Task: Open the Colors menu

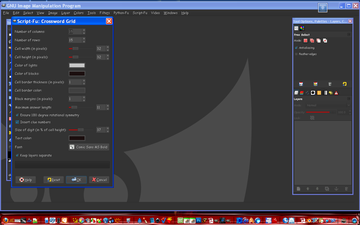Action: point(78,13)
